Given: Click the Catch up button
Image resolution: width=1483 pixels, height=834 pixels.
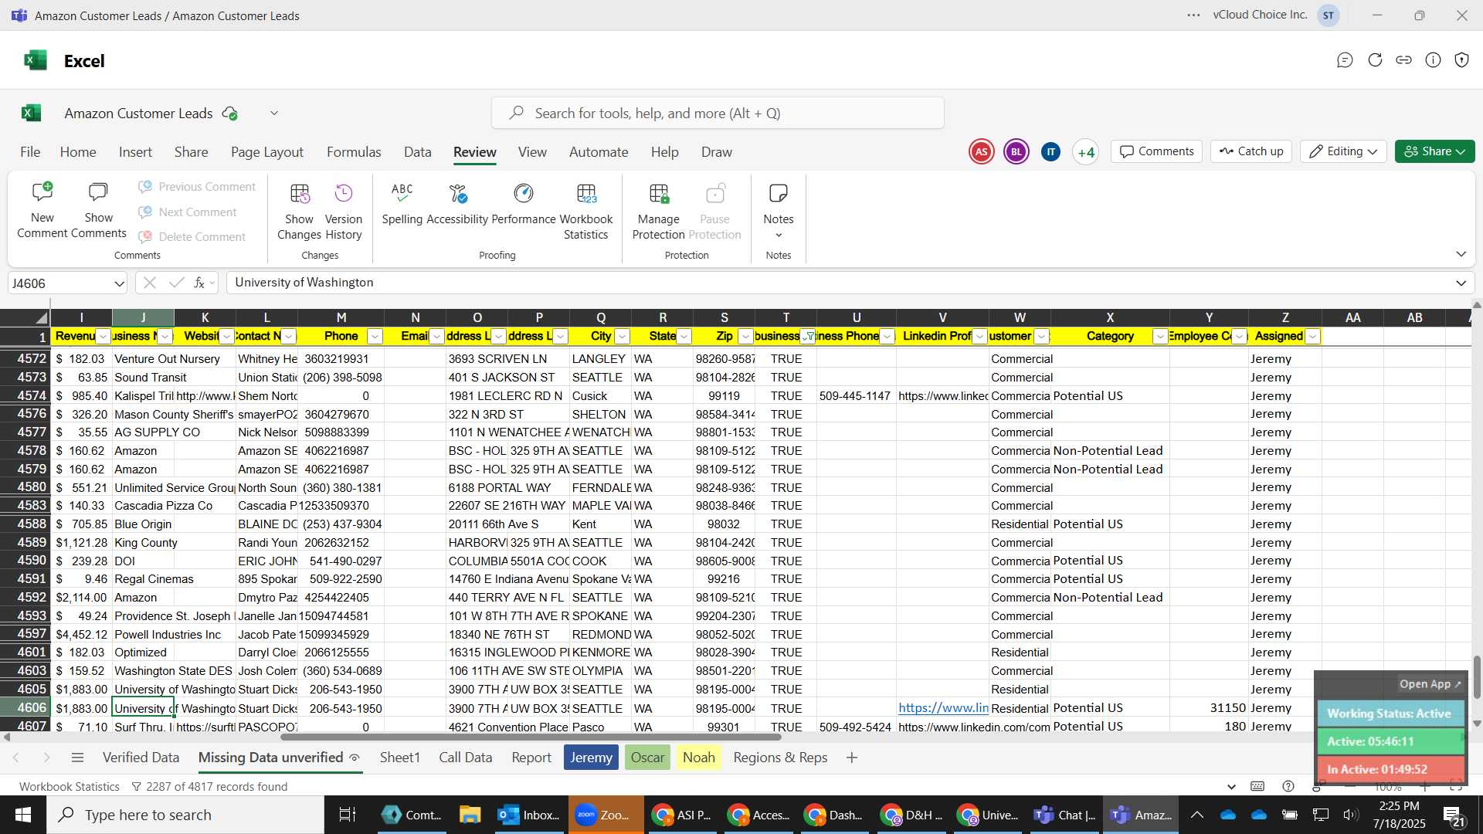Looking at the screenshot, I should click(1251, 151).
